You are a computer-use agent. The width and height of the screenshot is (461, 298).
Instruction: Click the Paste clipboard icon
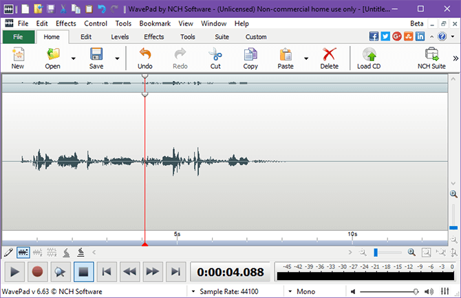click(286, 54)
